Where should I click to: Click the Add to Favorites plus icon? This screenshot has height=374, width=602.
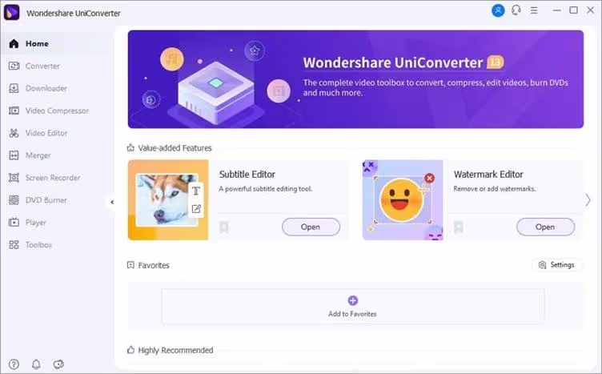click(x=353, y=300)
